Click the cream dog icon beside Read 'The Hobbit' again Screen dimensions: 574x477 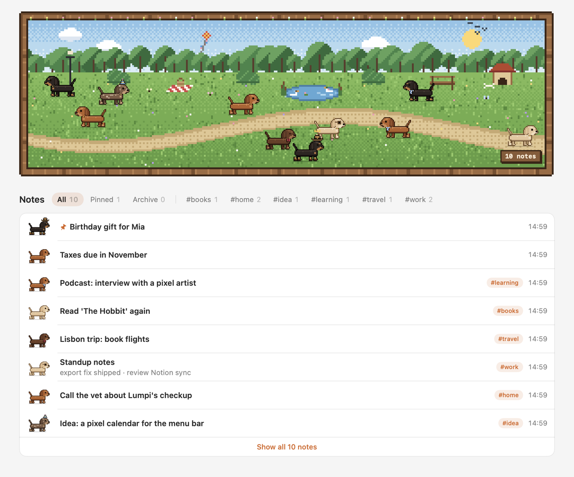[x=39, y=312]
